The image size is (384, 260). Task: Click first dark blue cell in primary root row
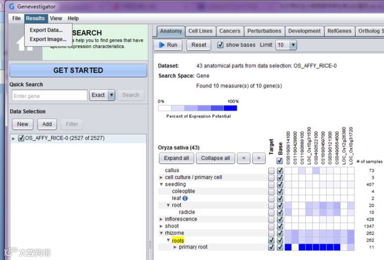288,247
